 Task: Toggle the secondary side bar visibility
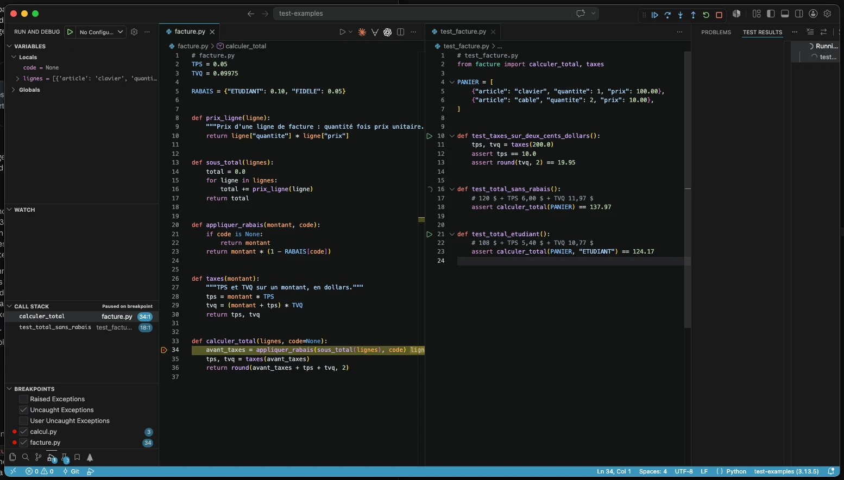[x=799, y=14]
